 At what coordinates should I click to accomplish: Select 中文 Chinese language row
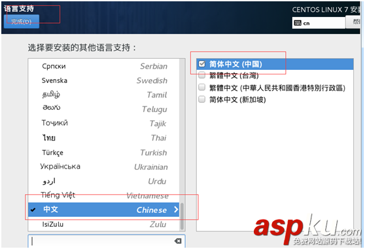[x=104, y=210]
